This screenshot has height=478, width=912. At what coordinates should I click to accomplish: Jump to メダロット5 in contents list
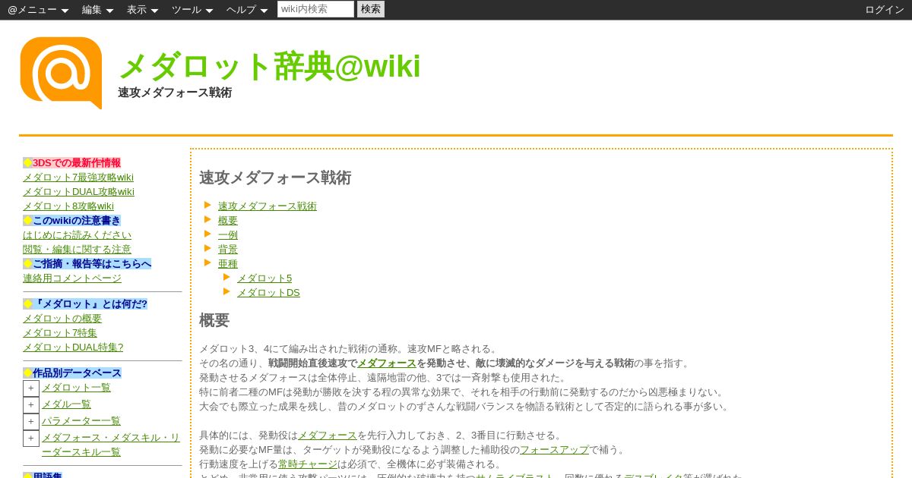(x=264, y=278)
